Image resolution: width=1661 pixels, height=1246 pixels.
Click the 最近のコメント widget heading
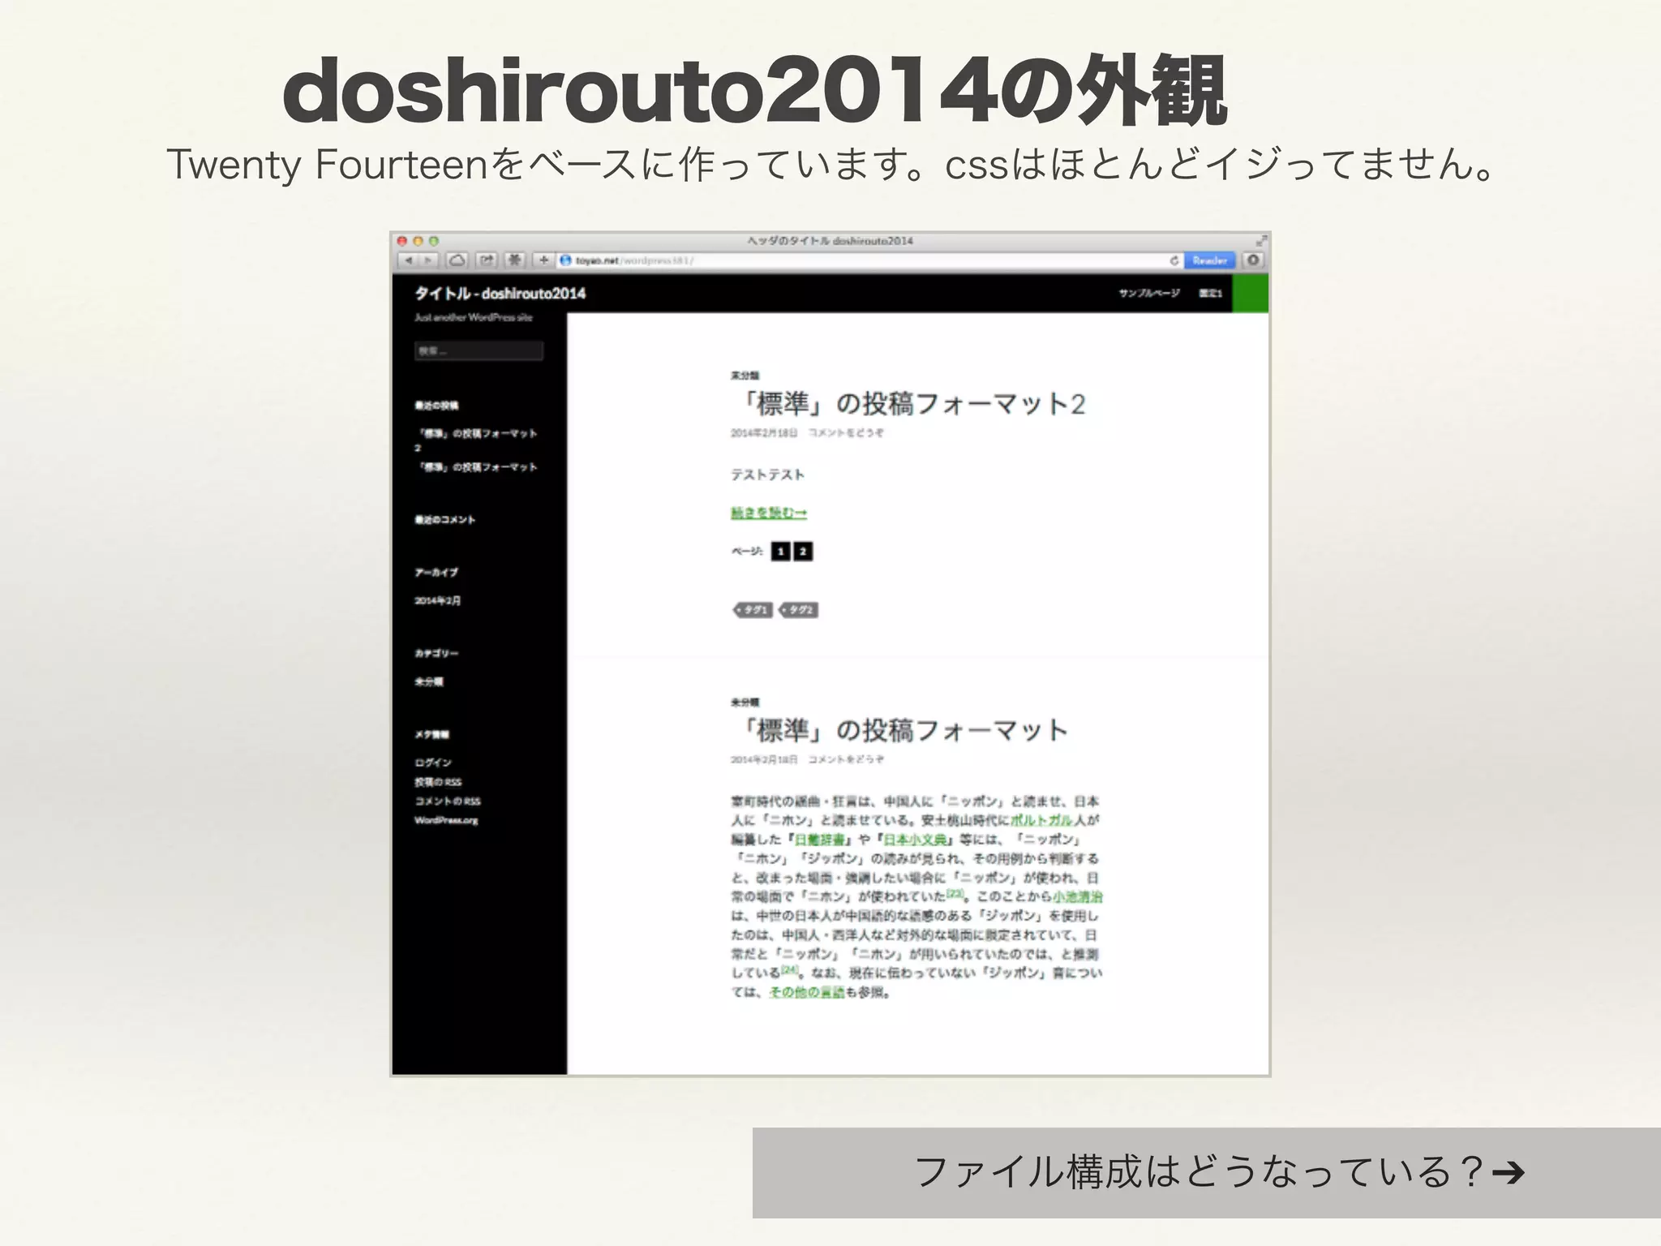(x=445, y=519)
